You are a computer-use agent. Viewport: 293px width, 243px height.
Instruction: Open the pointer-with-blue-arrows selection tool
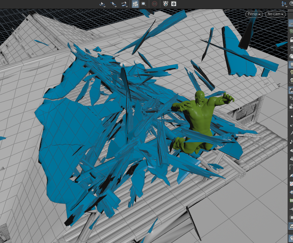[x=113, y=4]
